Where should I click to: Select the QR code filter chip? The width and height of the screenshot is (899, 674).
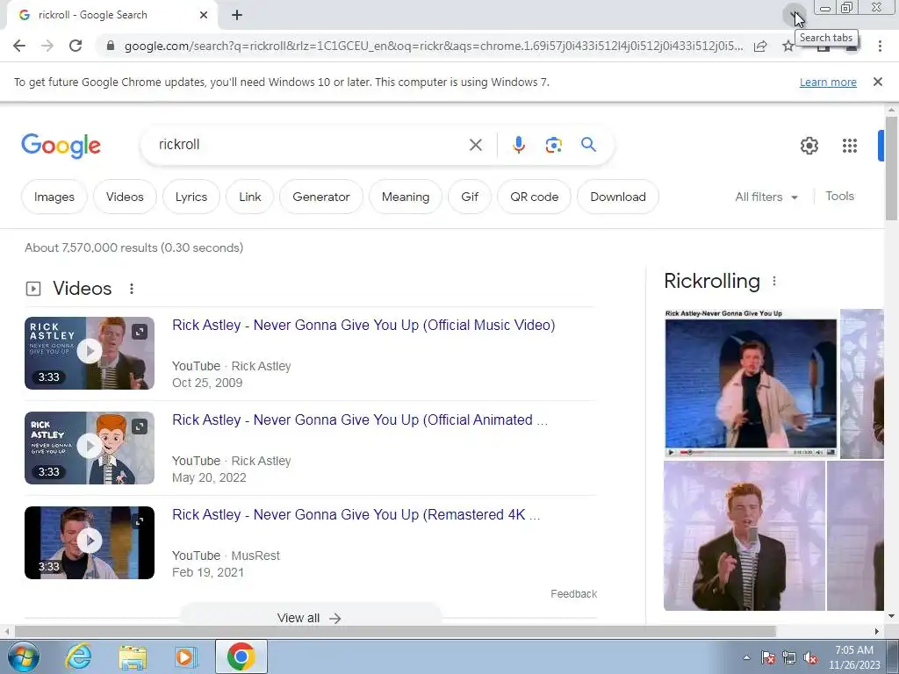pyautogui.click(x=535, y=197)
